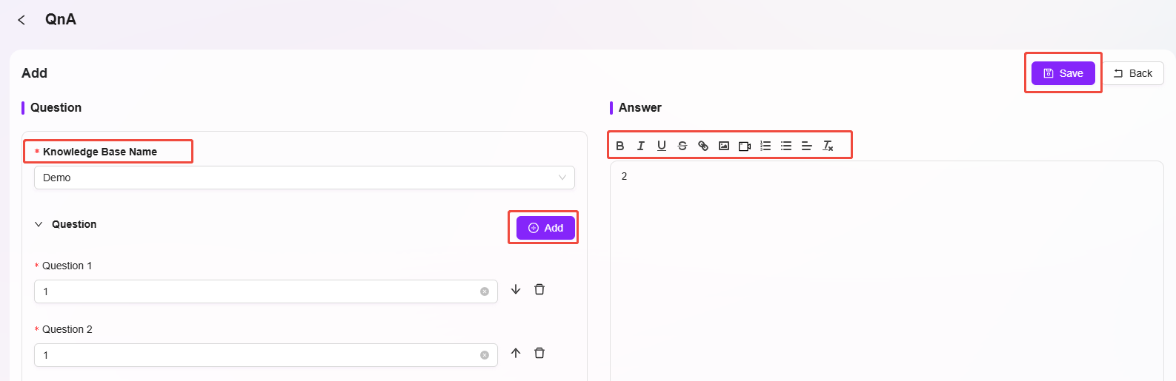
Task: Underline the selected answer text
Action: [662, 146]
